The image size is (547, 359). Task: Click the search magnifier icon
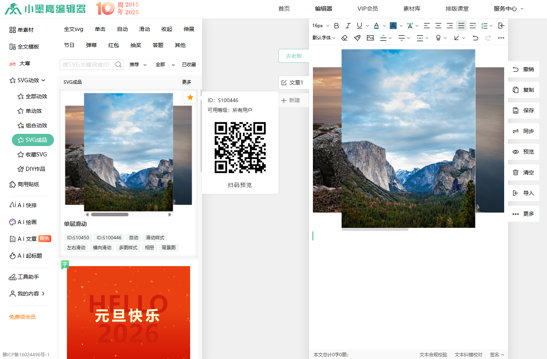tap(119, 65)
